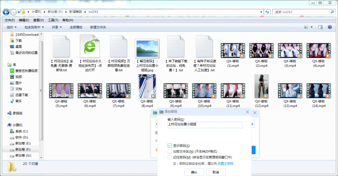Viewport: 338px width, 176px height.
Task: Click the 输入密码 text field
Action: pyautogui.click(x=204, y=125)
